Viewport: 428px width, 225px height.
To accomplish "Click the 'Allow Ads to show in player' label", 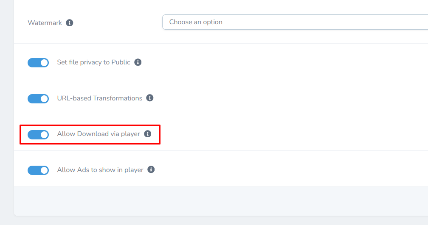I will 100,170.
